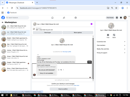Screen dimensions: 130x97
Task: Click Luz listing thumbnail in right panel
Action: [x=111, y=26]
